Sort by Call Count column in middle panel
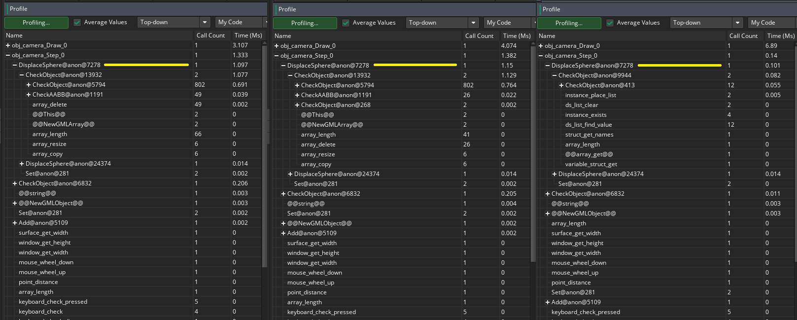 (x=479, y=36)
